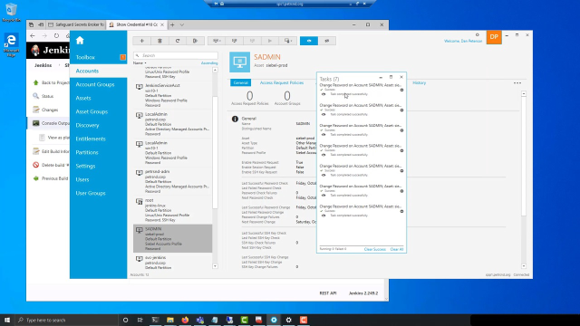Screen dimensions: 580x326
Task: Open the Toolbox section in sidebar
Action: tap(85, 57)
